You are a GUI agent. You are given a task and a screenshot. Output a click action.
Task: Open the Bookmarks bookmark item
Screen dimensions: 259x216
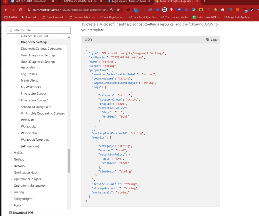coord(29,17)
